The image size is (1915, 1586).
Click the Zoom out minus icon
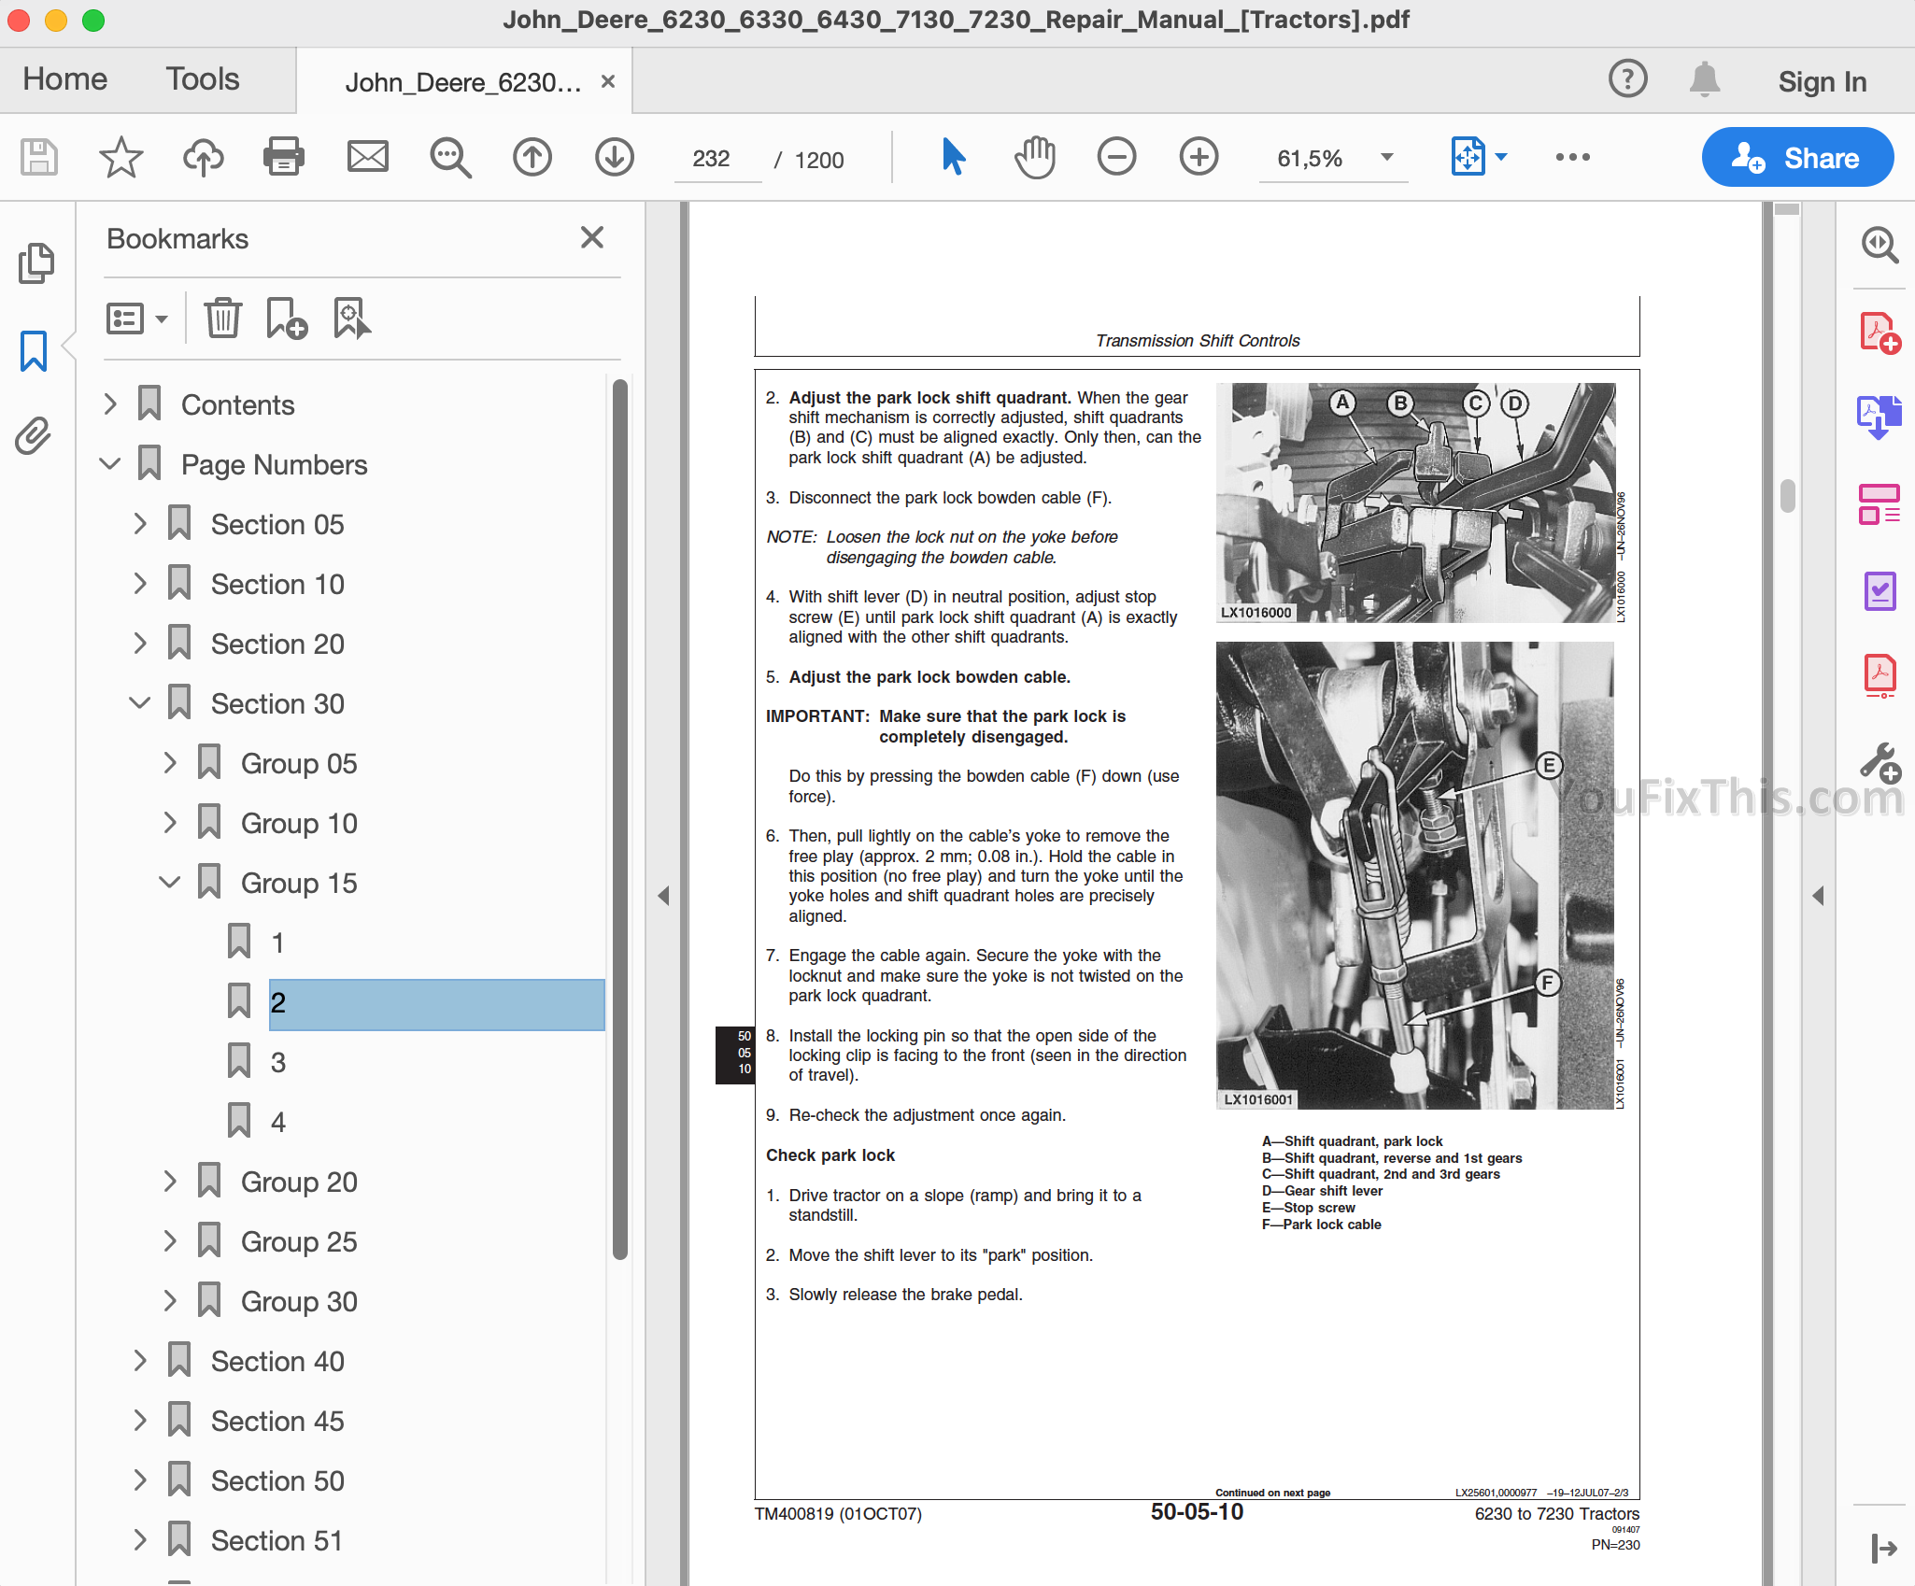tap(1116, 157)
